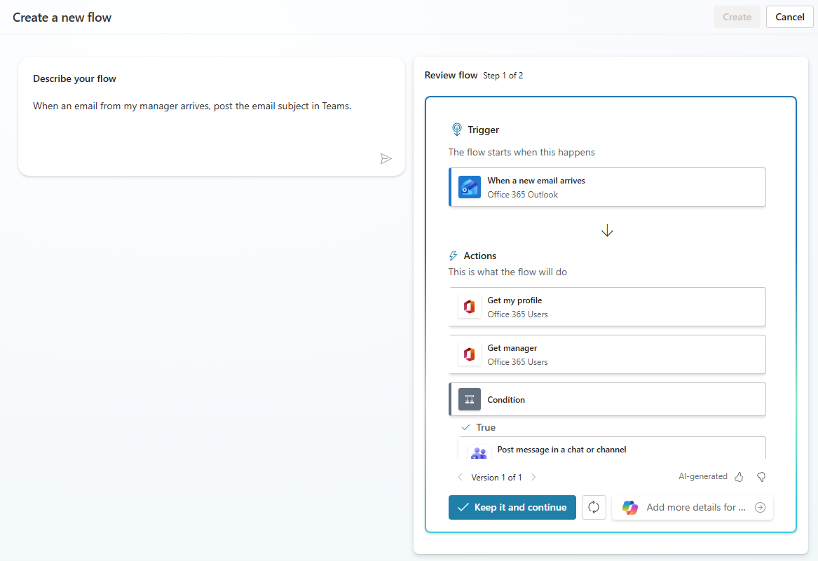Open Post message in a chat or channel
The width and height of the screenshot is (818, 561).
point(612,448)
